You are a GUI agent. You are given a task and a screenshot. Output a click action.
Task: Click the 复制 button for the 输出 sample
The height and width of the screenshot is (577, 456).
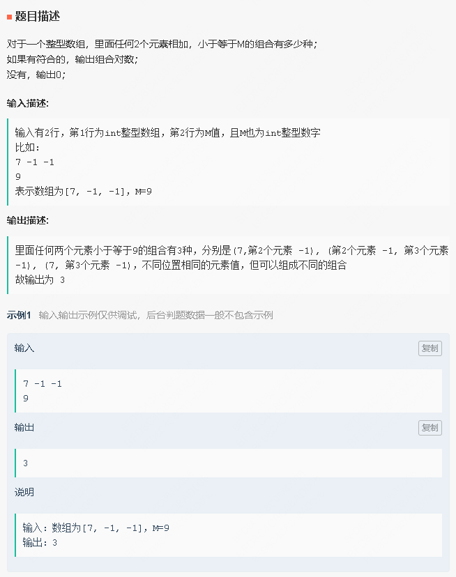(430, 428)
